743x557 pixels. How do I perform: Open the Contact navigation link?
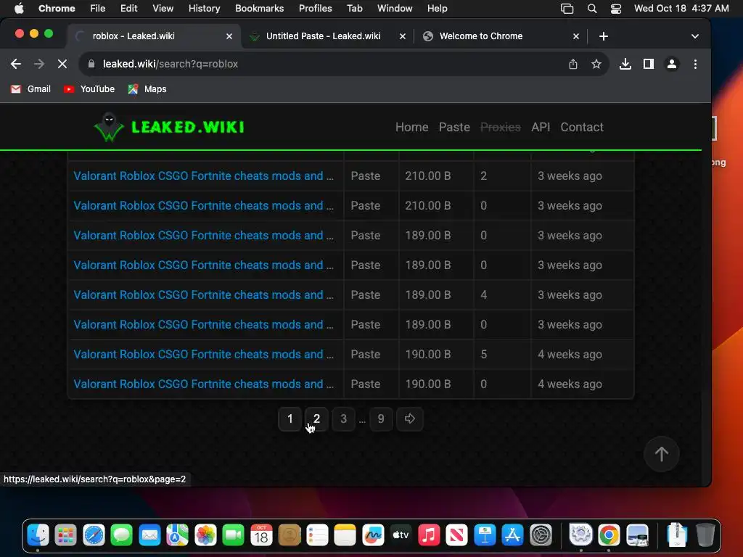582,127
